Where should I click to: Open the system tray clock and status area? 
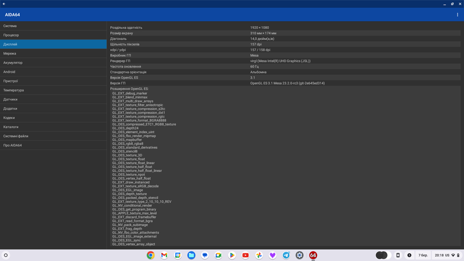coord(447,255)
